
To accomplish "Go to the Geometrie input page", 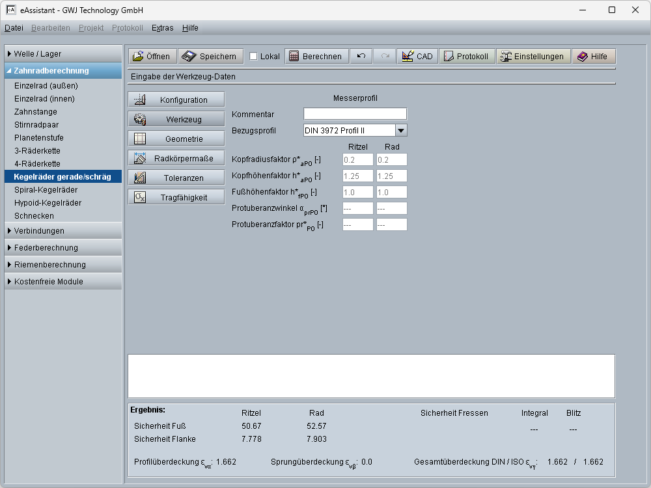I will tap(176, 139).
